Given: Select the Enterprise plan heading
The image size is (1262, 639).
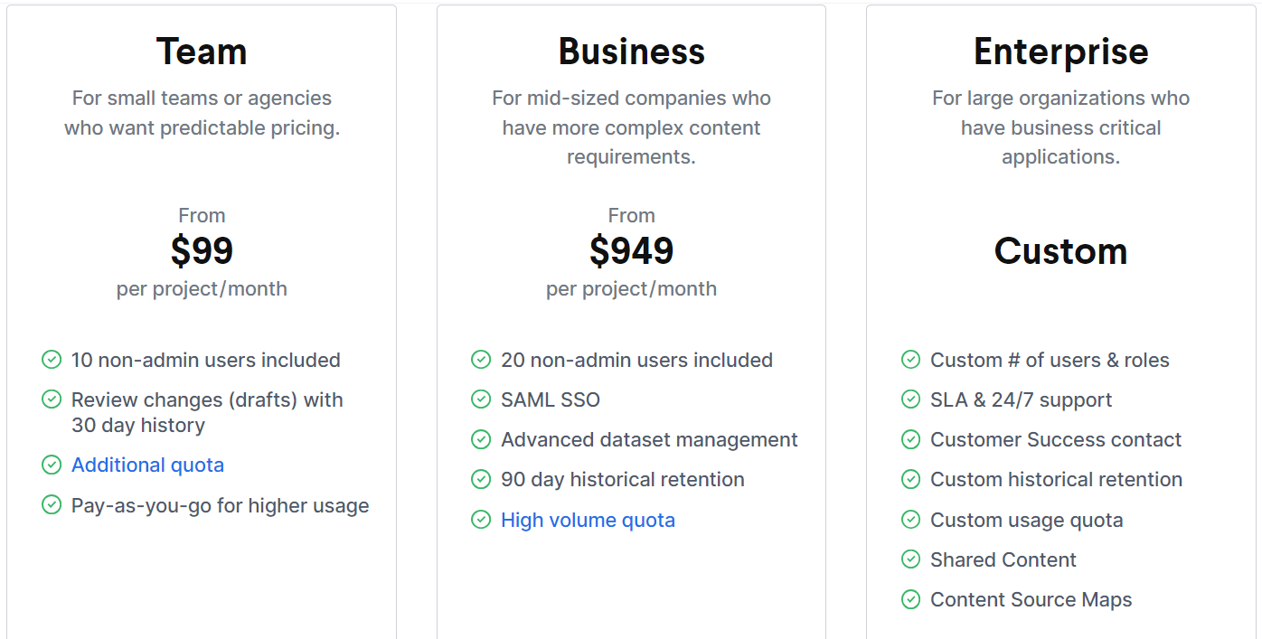Looking at the screenshot, I should point(1060,52).
